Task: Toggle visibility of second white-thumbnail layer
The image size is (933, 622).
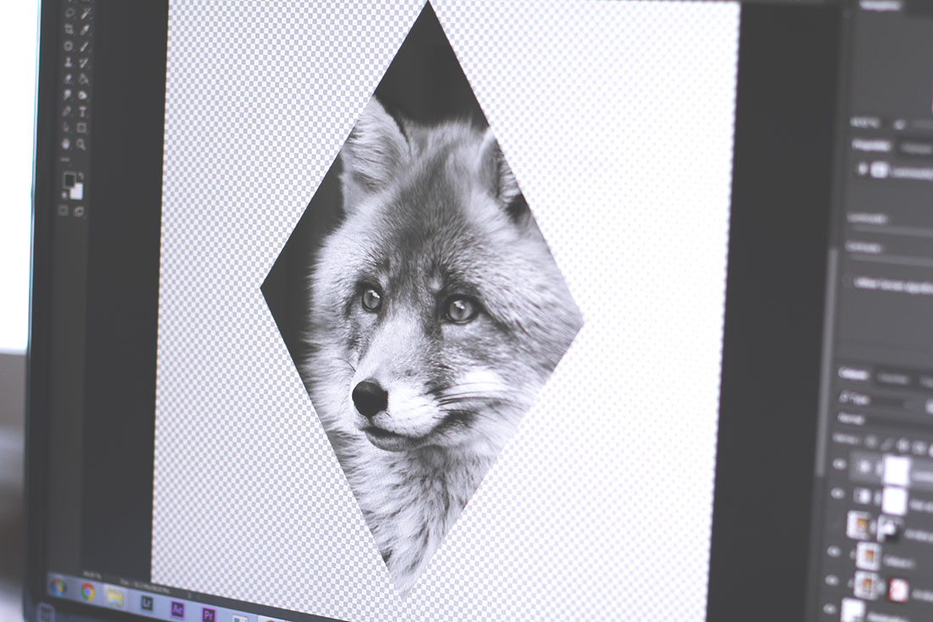Action: coord(837,493)
